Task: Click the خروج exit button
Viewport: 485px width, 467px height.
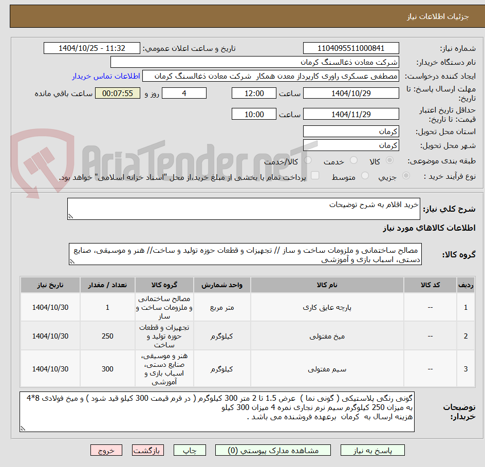Action: point(106,450)
